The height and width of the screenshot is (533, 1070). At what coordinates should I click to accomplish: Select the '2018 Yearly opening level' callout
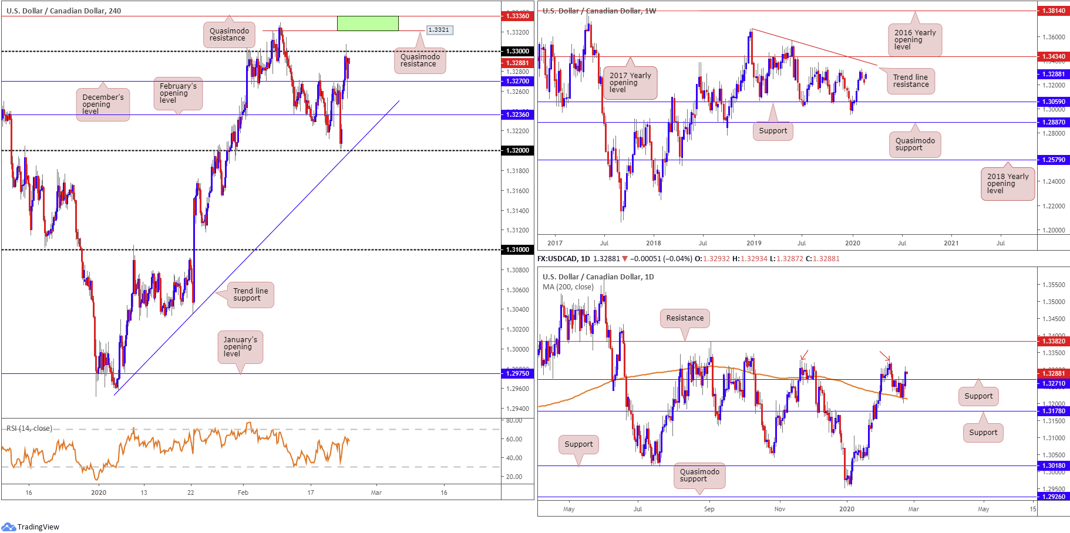coord(1008,184)
